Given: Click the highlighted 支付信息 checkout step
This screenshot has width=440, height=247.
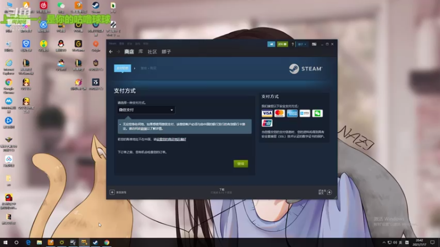Looking at the screenshot, I should tap(123, 68).
